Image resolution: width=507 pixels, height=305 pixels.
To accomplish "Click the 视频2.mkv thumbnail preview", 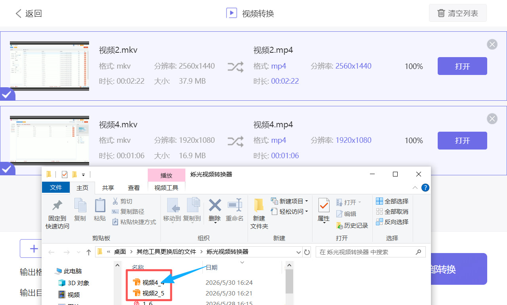I will [x=50, y=66].
